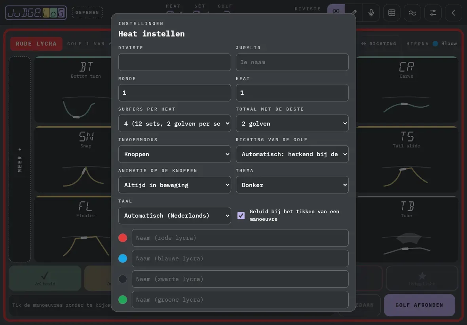467x325 pixels.
Task: Click the sliders settings icon in the toolbar
Action: tap(433, 13)
